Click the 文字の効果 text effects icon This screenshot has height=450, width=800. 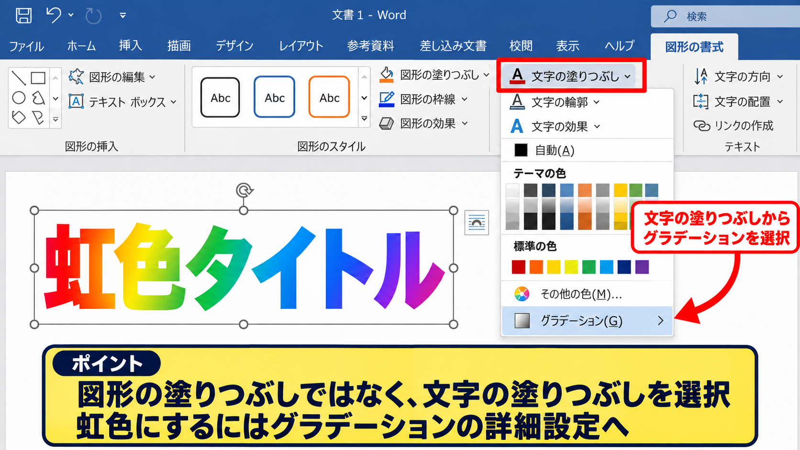[517, 126]
